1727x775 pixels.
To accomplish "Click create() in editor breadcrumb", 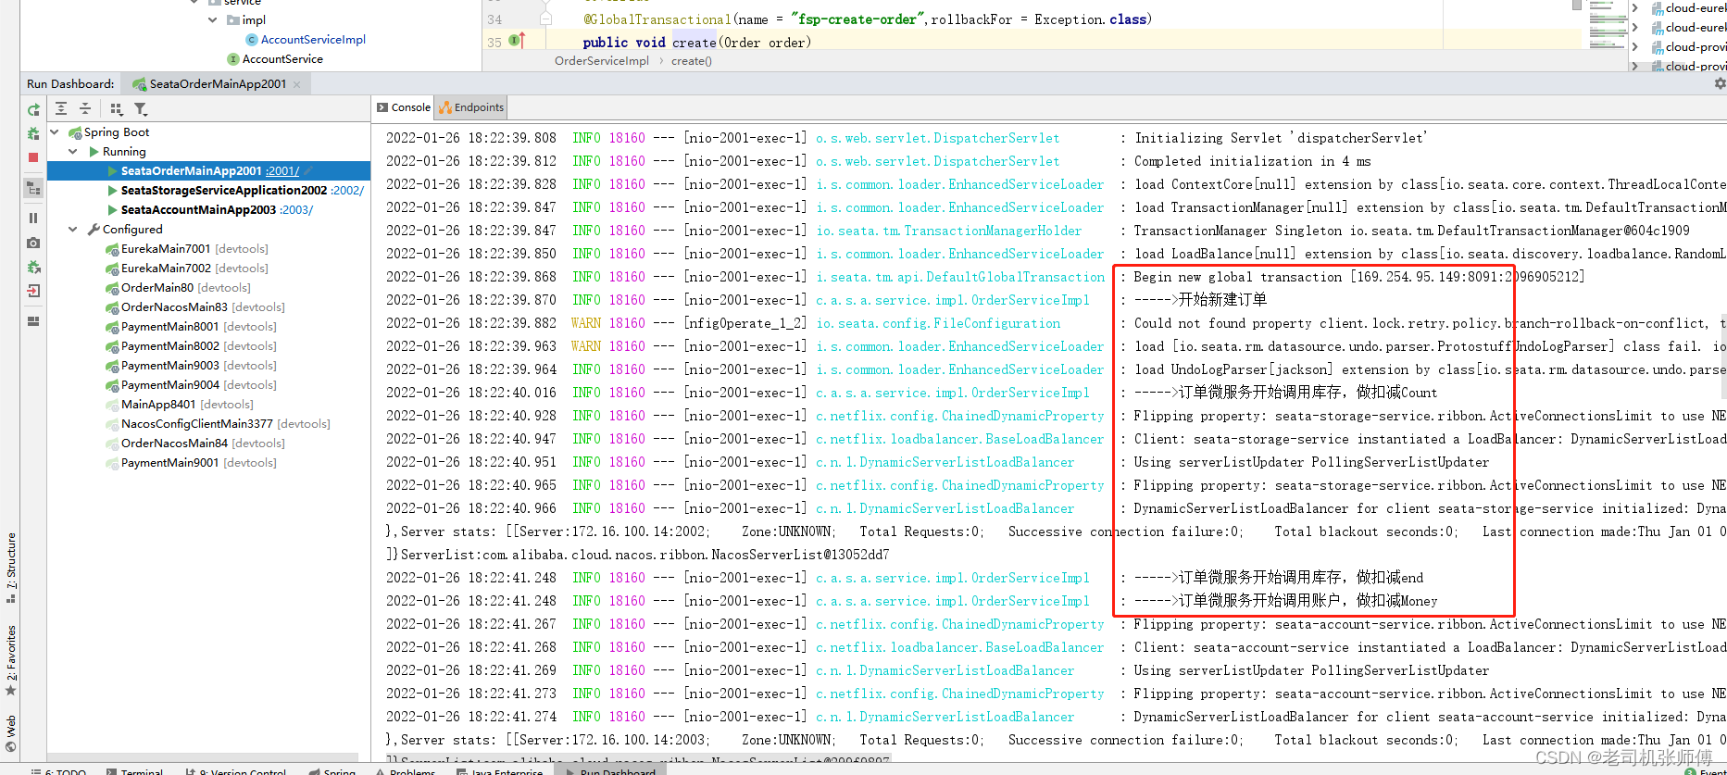I will coord(692,61).
